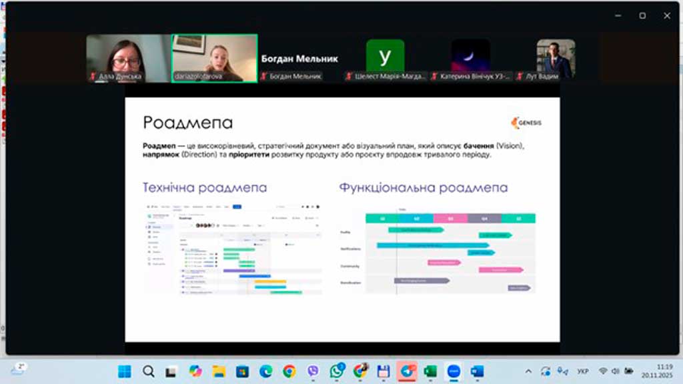Open Copilot from the taskbar

coord(195,371)
